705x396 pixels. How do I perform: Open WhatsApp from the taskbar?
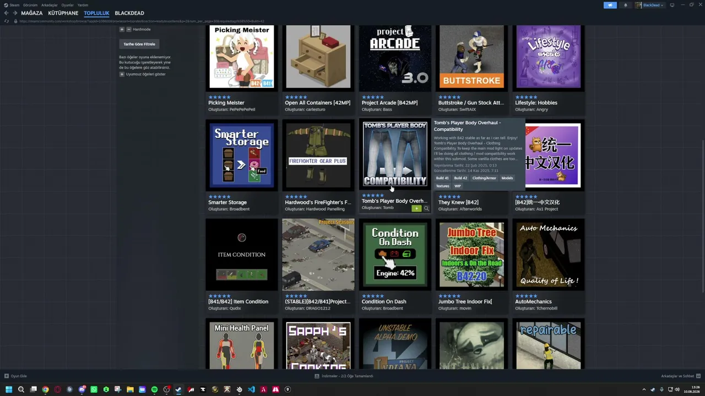[94, 389]
